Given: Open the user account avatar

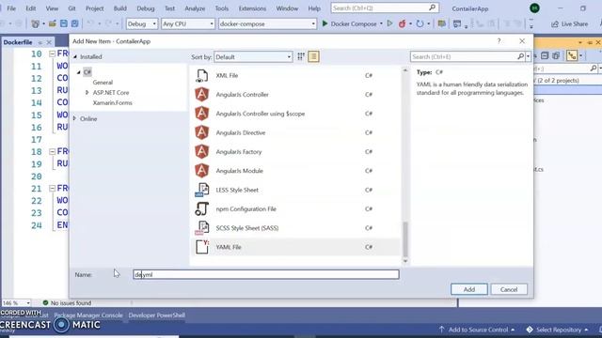Looking at the screenshot, I should 534,8.
